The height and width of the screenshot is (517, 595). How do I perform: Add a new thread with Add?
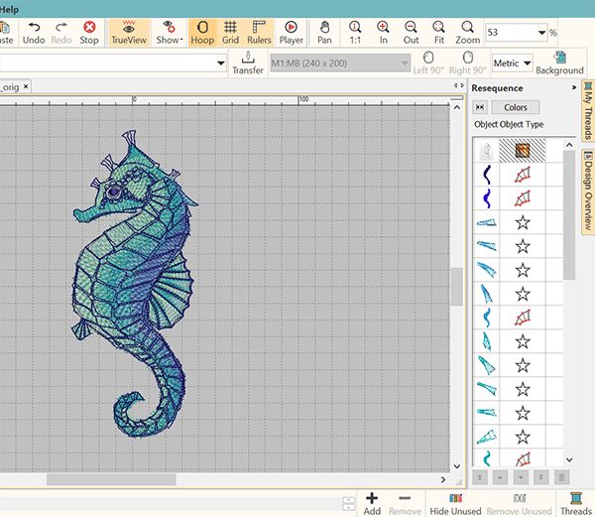click(x=372, y=503)
